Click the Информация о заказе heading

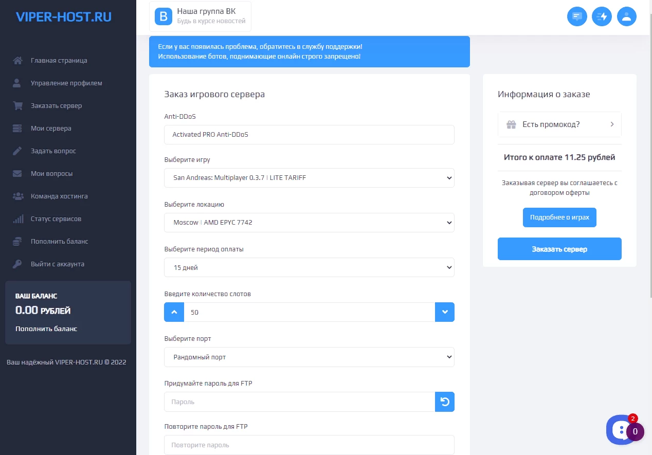[x=544, y=95]
